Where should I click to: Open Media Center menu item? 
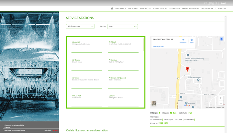pyautogui.click(x=207, y=8)
